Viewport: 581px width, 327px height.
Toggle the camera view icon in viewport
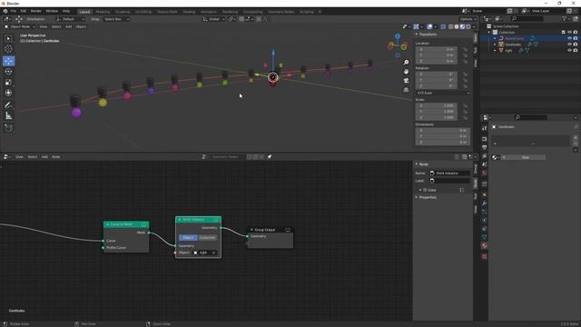click(406, 81)
